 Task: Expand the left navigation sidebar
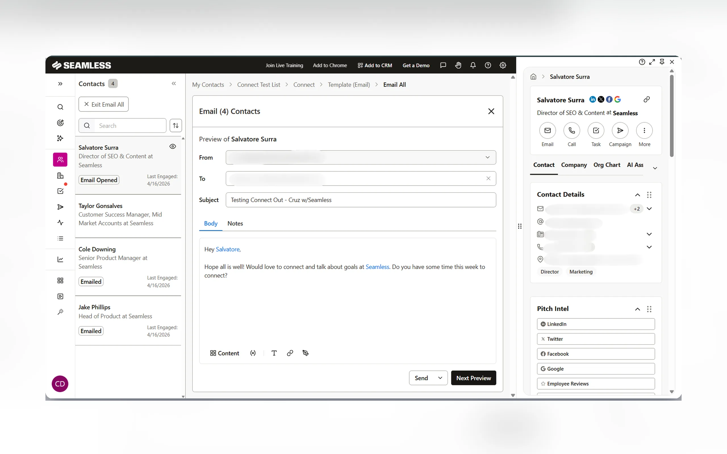tap(60, 84)
